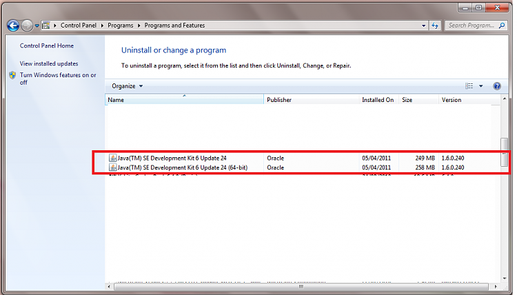Sort by the Publisher column header

312,99
